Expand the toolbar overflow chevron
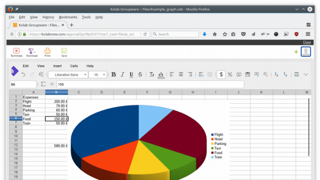Viewport: 320px width, 180px height. pyautogui.click(x=306, y=74)
